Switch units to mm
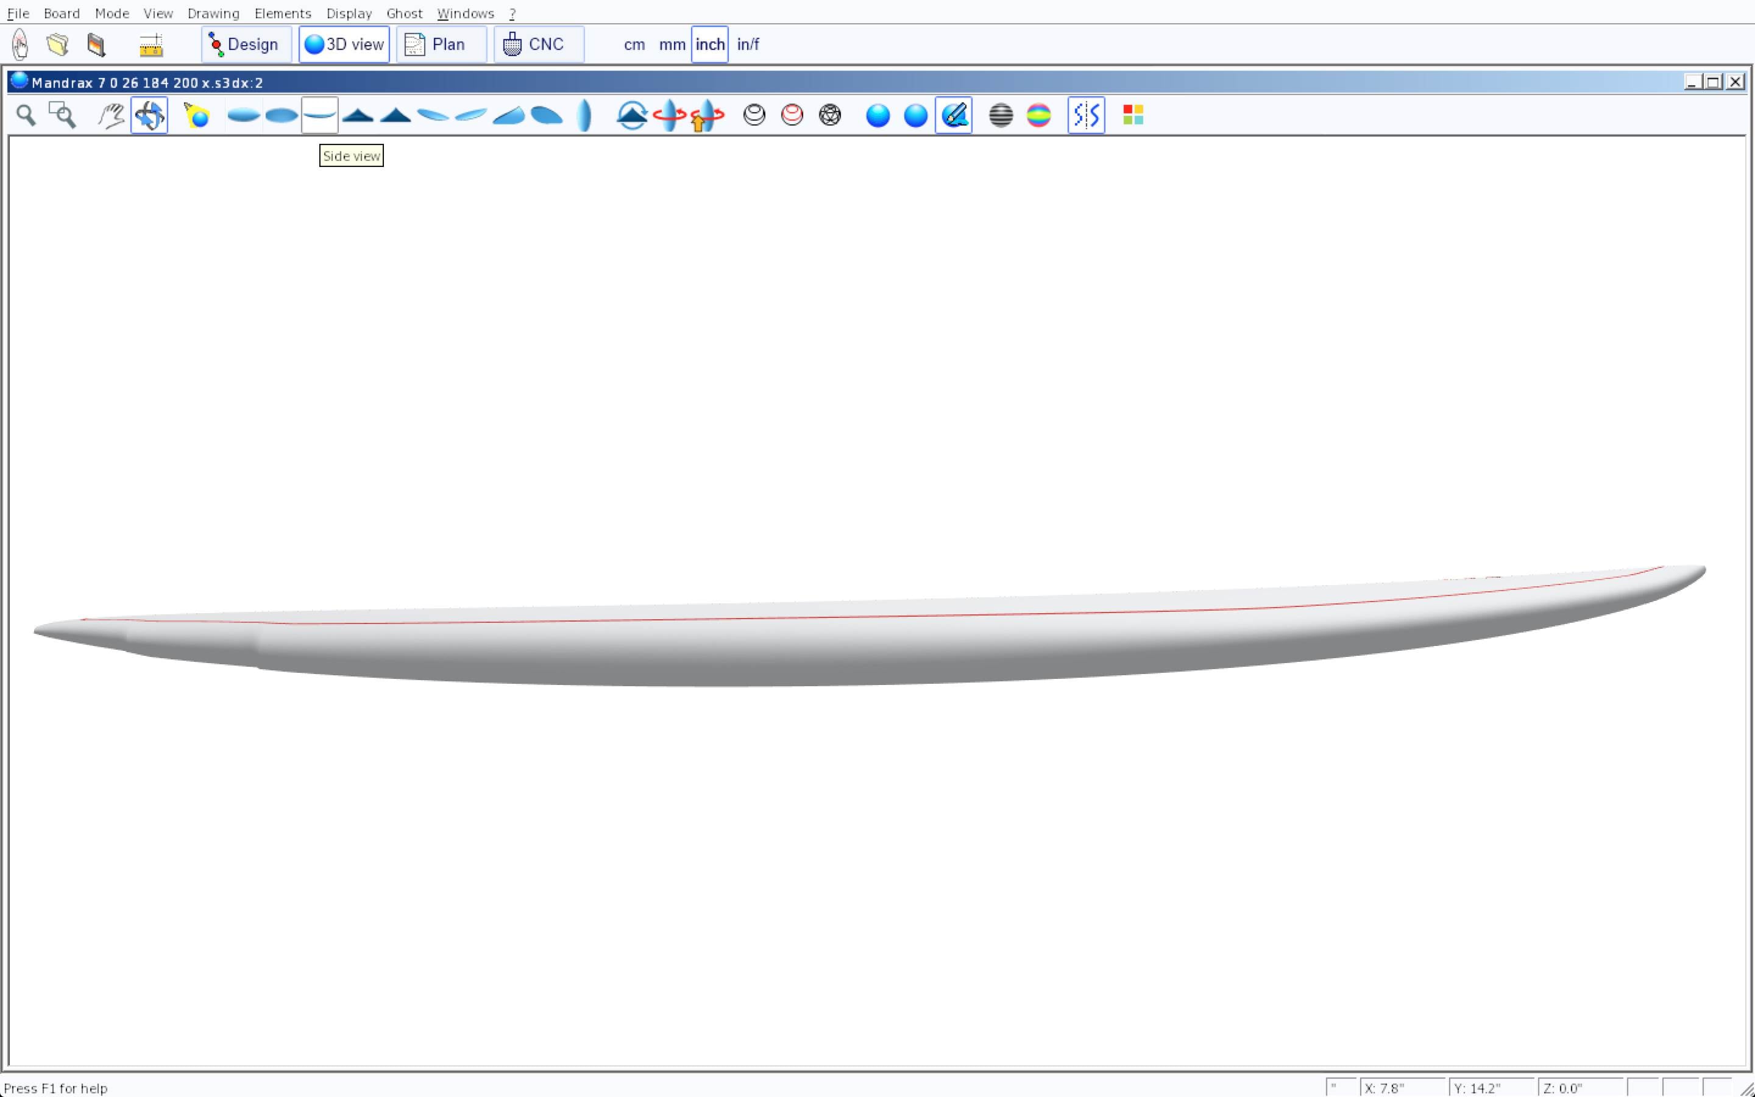1755x1097 pixels. pyautogui.click(x=672, y=44)
